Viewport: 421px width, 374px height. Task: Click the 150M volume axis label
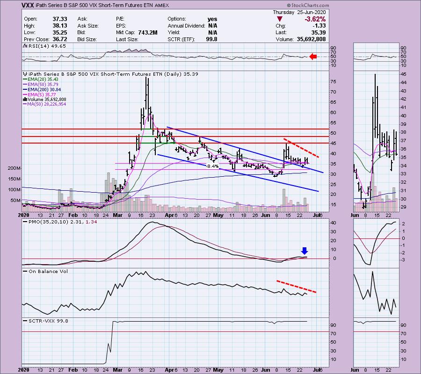pos(15,179)
